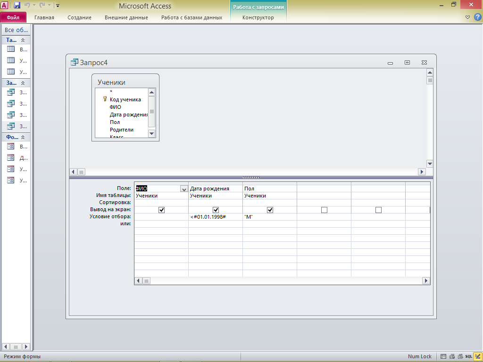483x362 pixels.
Task: Switch to the Создание ribbon tab
Action: click(x=79, y=17)
